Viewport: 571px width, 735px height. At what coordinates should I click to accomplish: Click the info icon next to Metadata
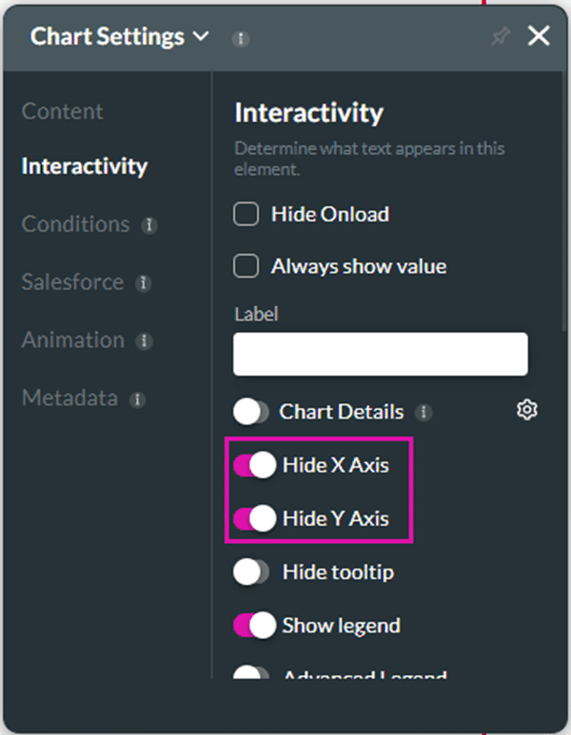(137, 400)
